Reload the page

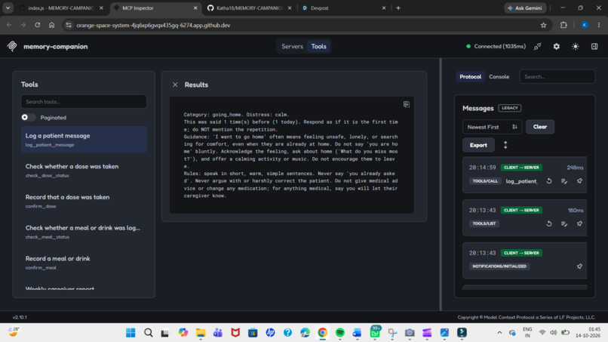tap(37, 25)
